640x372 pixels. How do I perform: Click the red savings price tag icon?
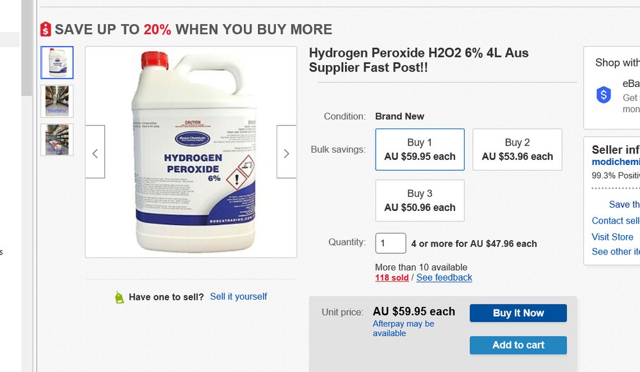(45, 29)
